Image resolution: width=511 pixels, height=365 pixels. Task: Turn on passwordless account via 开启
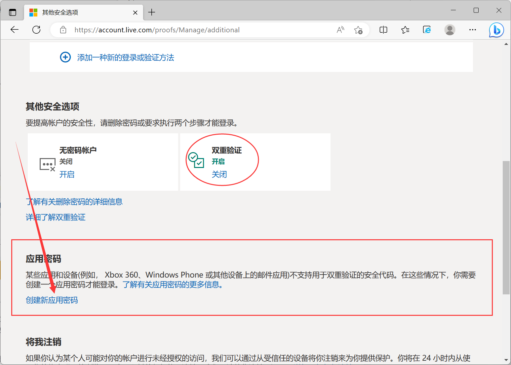67,175
